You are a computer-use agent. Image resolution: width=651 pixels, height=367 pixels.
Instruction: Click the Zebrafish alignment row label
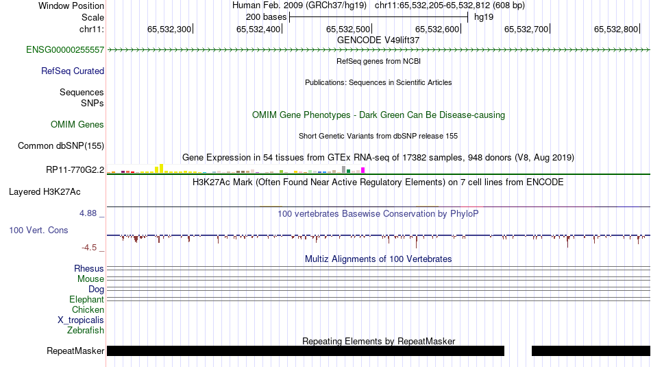coord(85,331)
